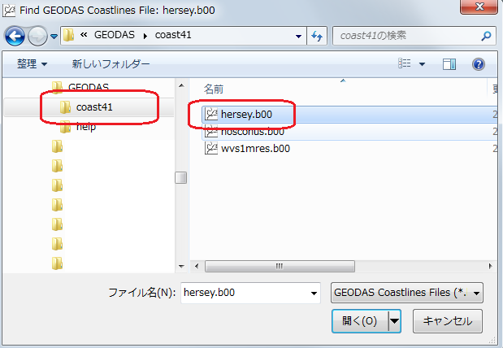The width and height of the screenshot is (503, 348).
Task: Click the hersey.b00 file icon
Action: [x=211, y=115]
